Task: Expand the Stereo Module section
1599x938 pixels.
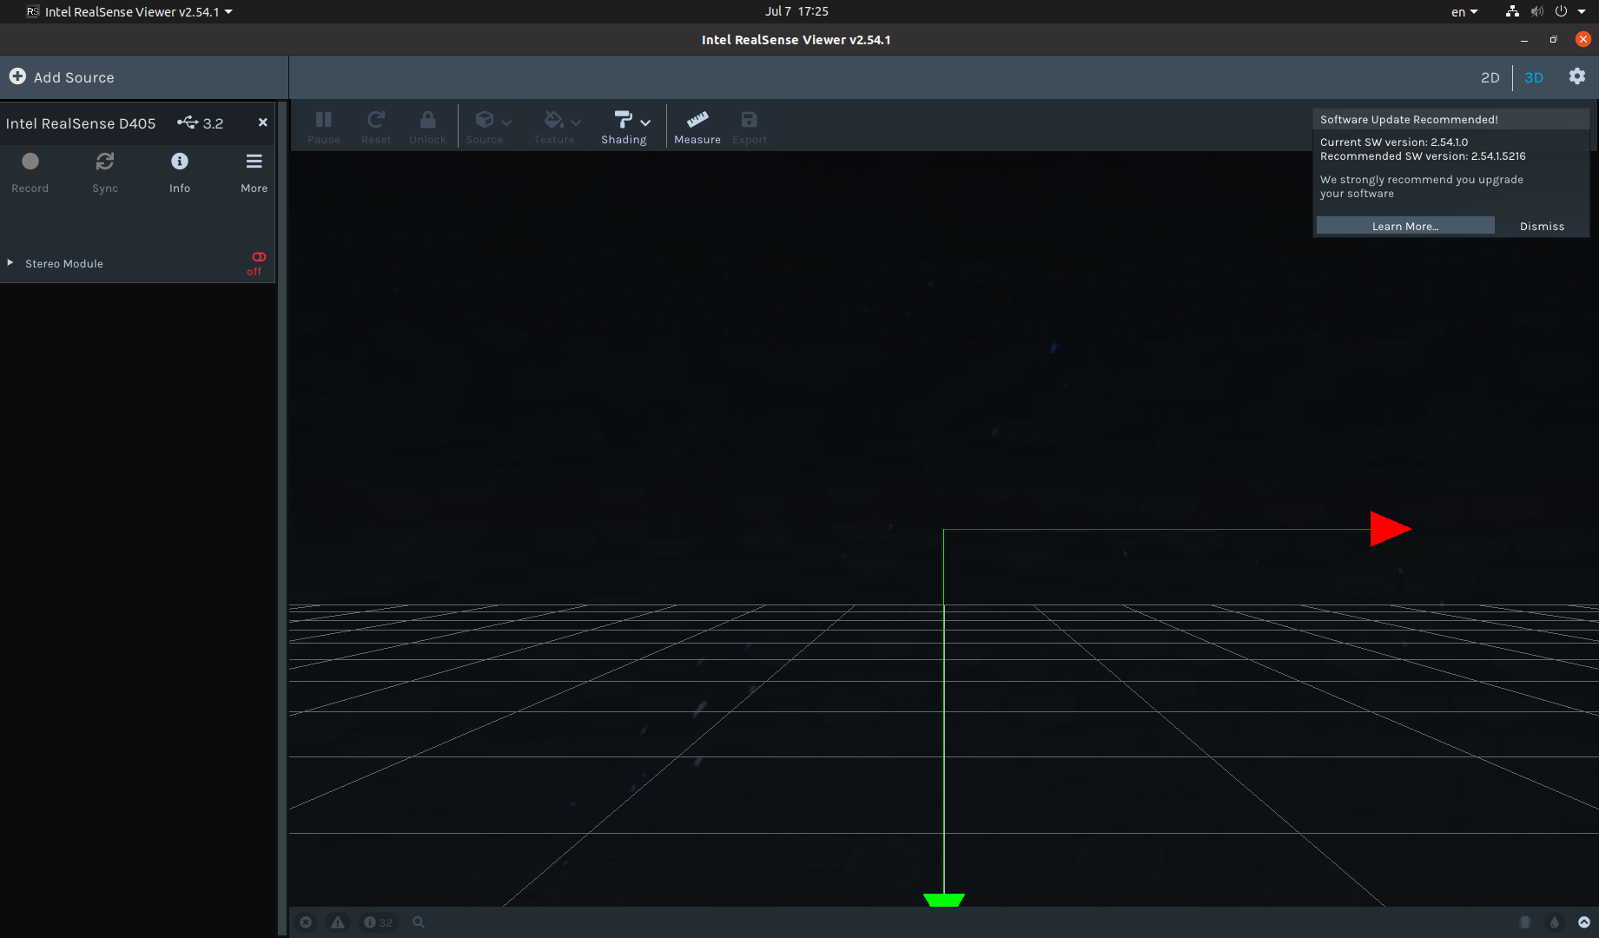Action: click(10, 262)
